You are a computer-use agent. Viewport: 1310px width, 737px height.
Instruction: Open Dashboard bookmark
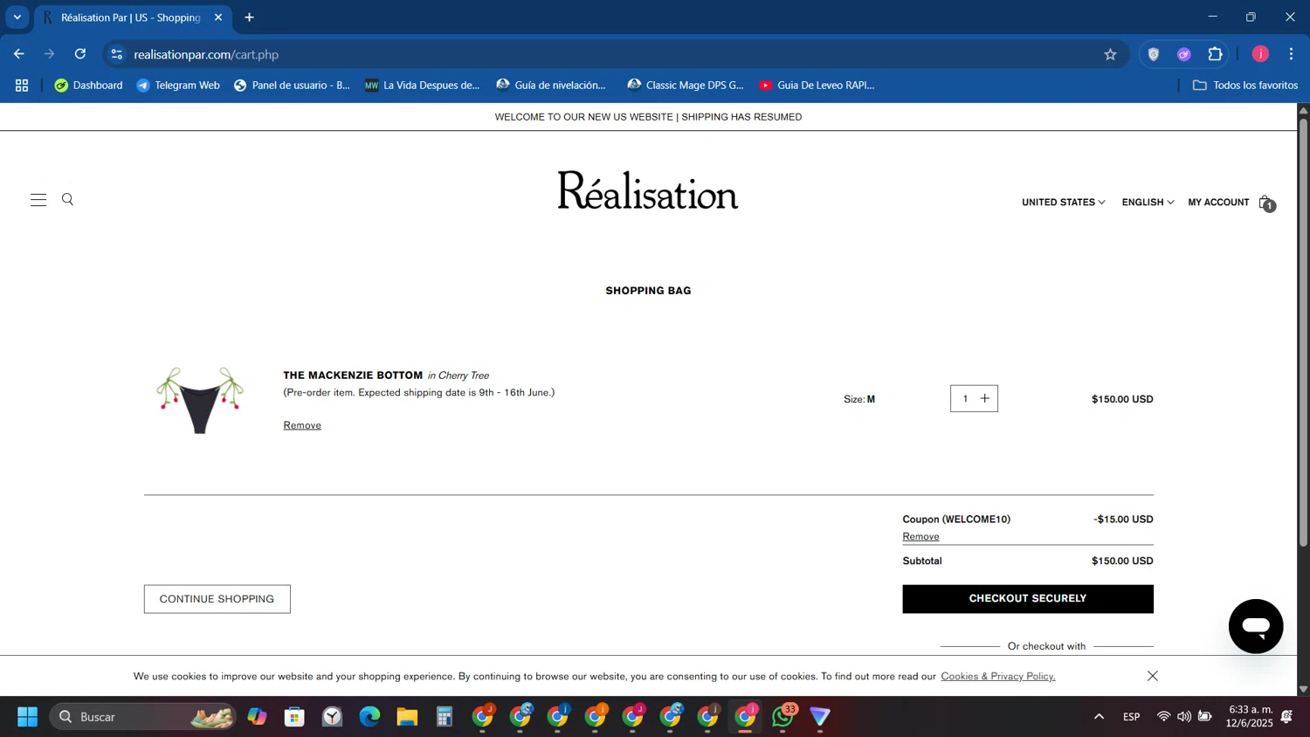point(88,86)
